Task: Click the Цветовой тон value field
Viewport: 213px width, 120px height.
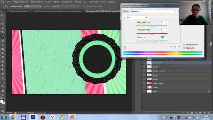Action: (163, 22)
